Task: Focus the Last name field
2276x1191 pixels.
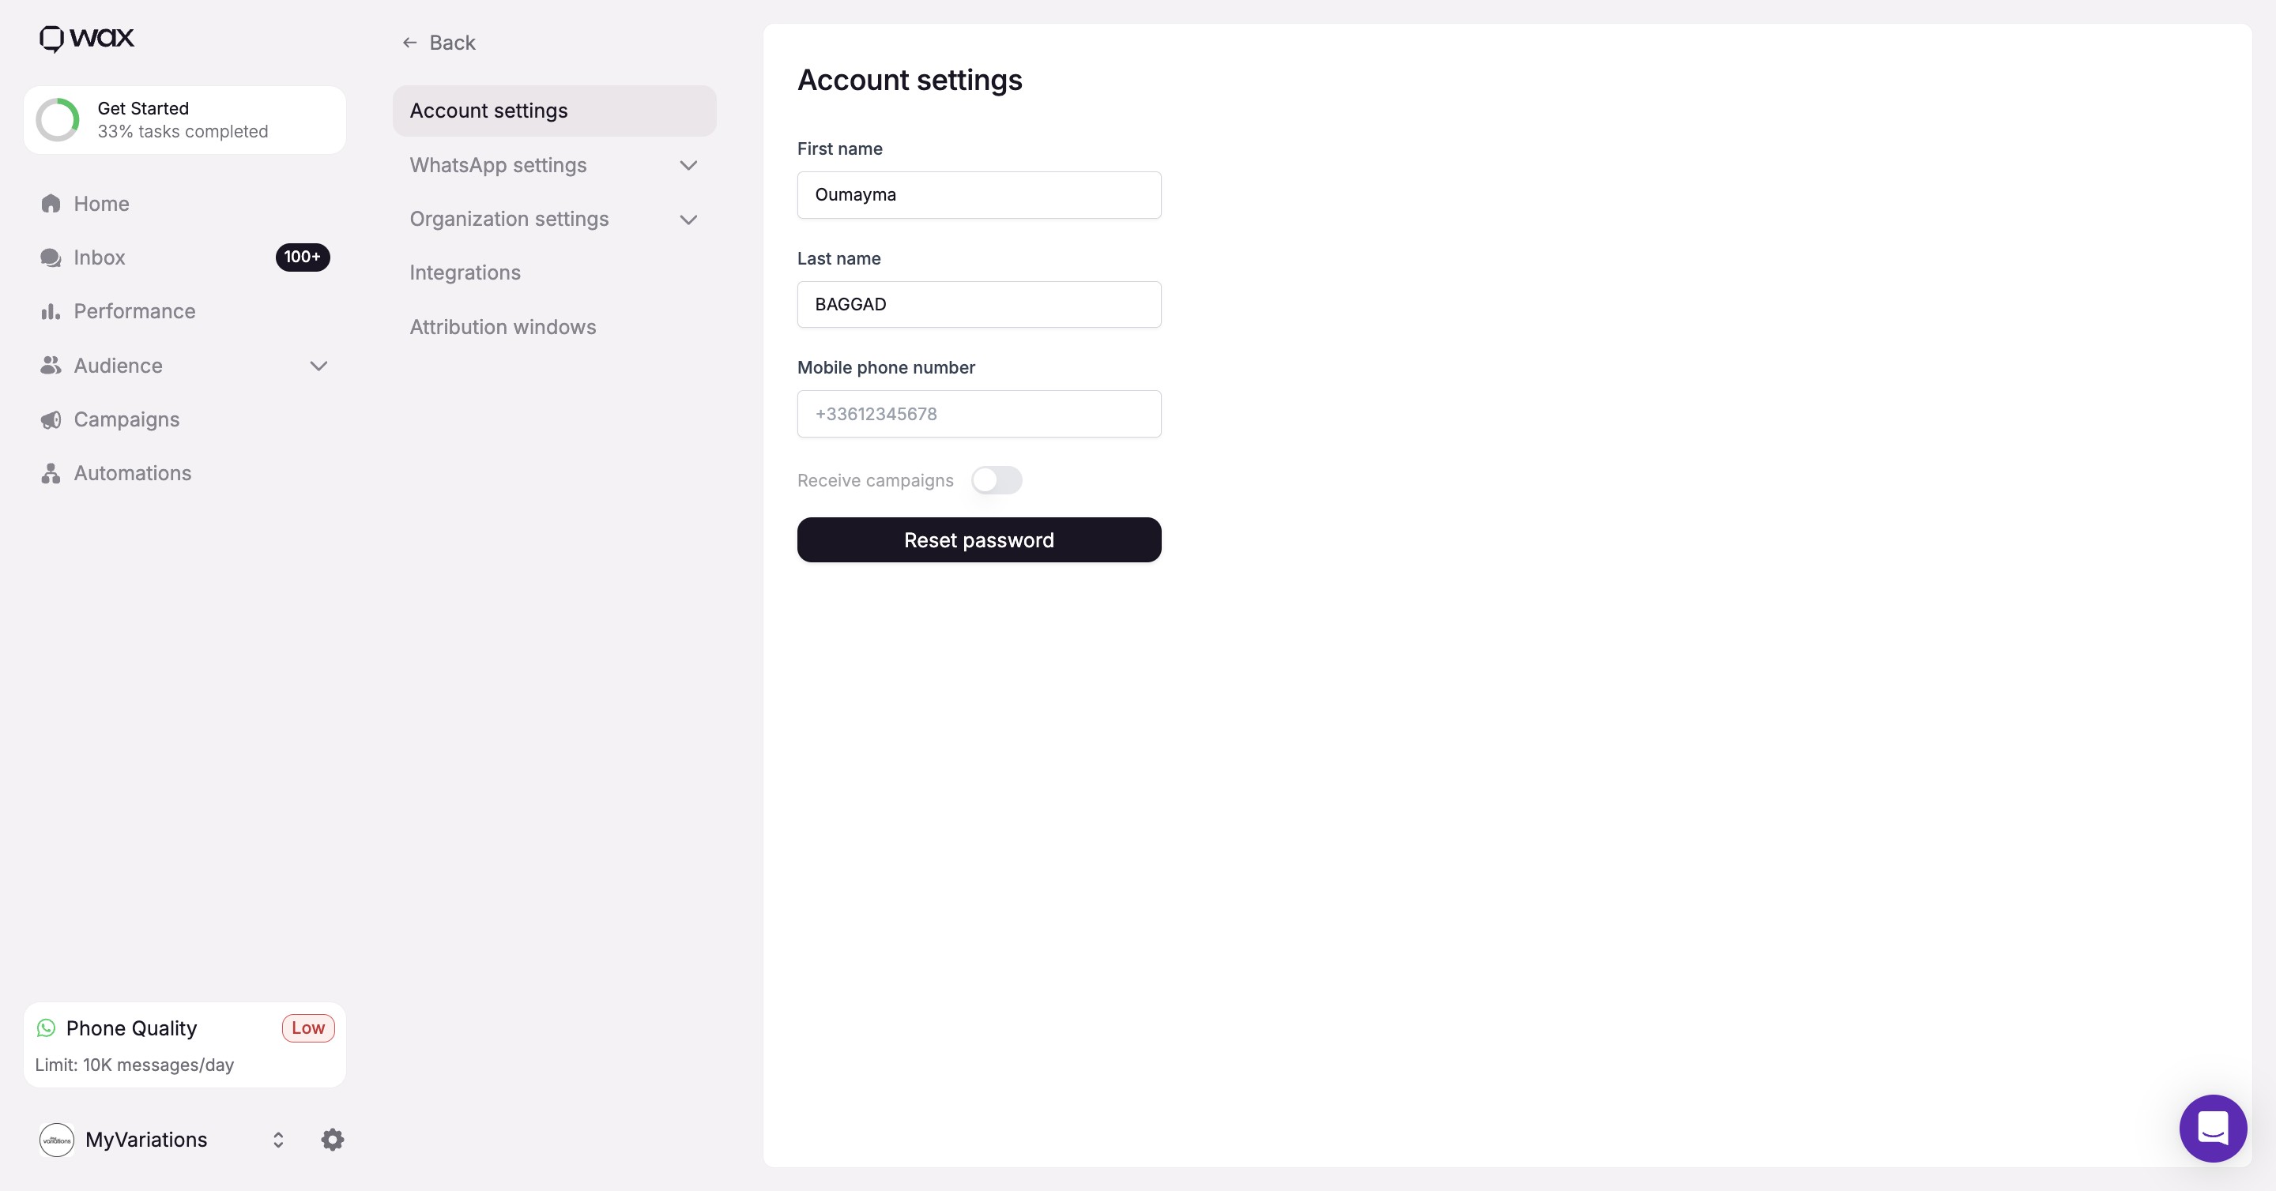Action: click(979, 305)
